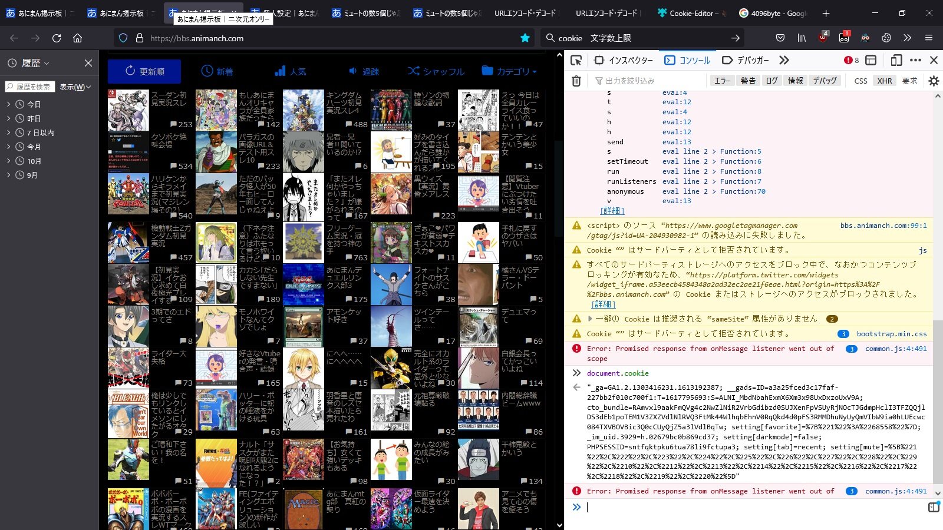Screen dimensions: 943x530
Task: Expand 10月 history folder
Action: (9, 161)
